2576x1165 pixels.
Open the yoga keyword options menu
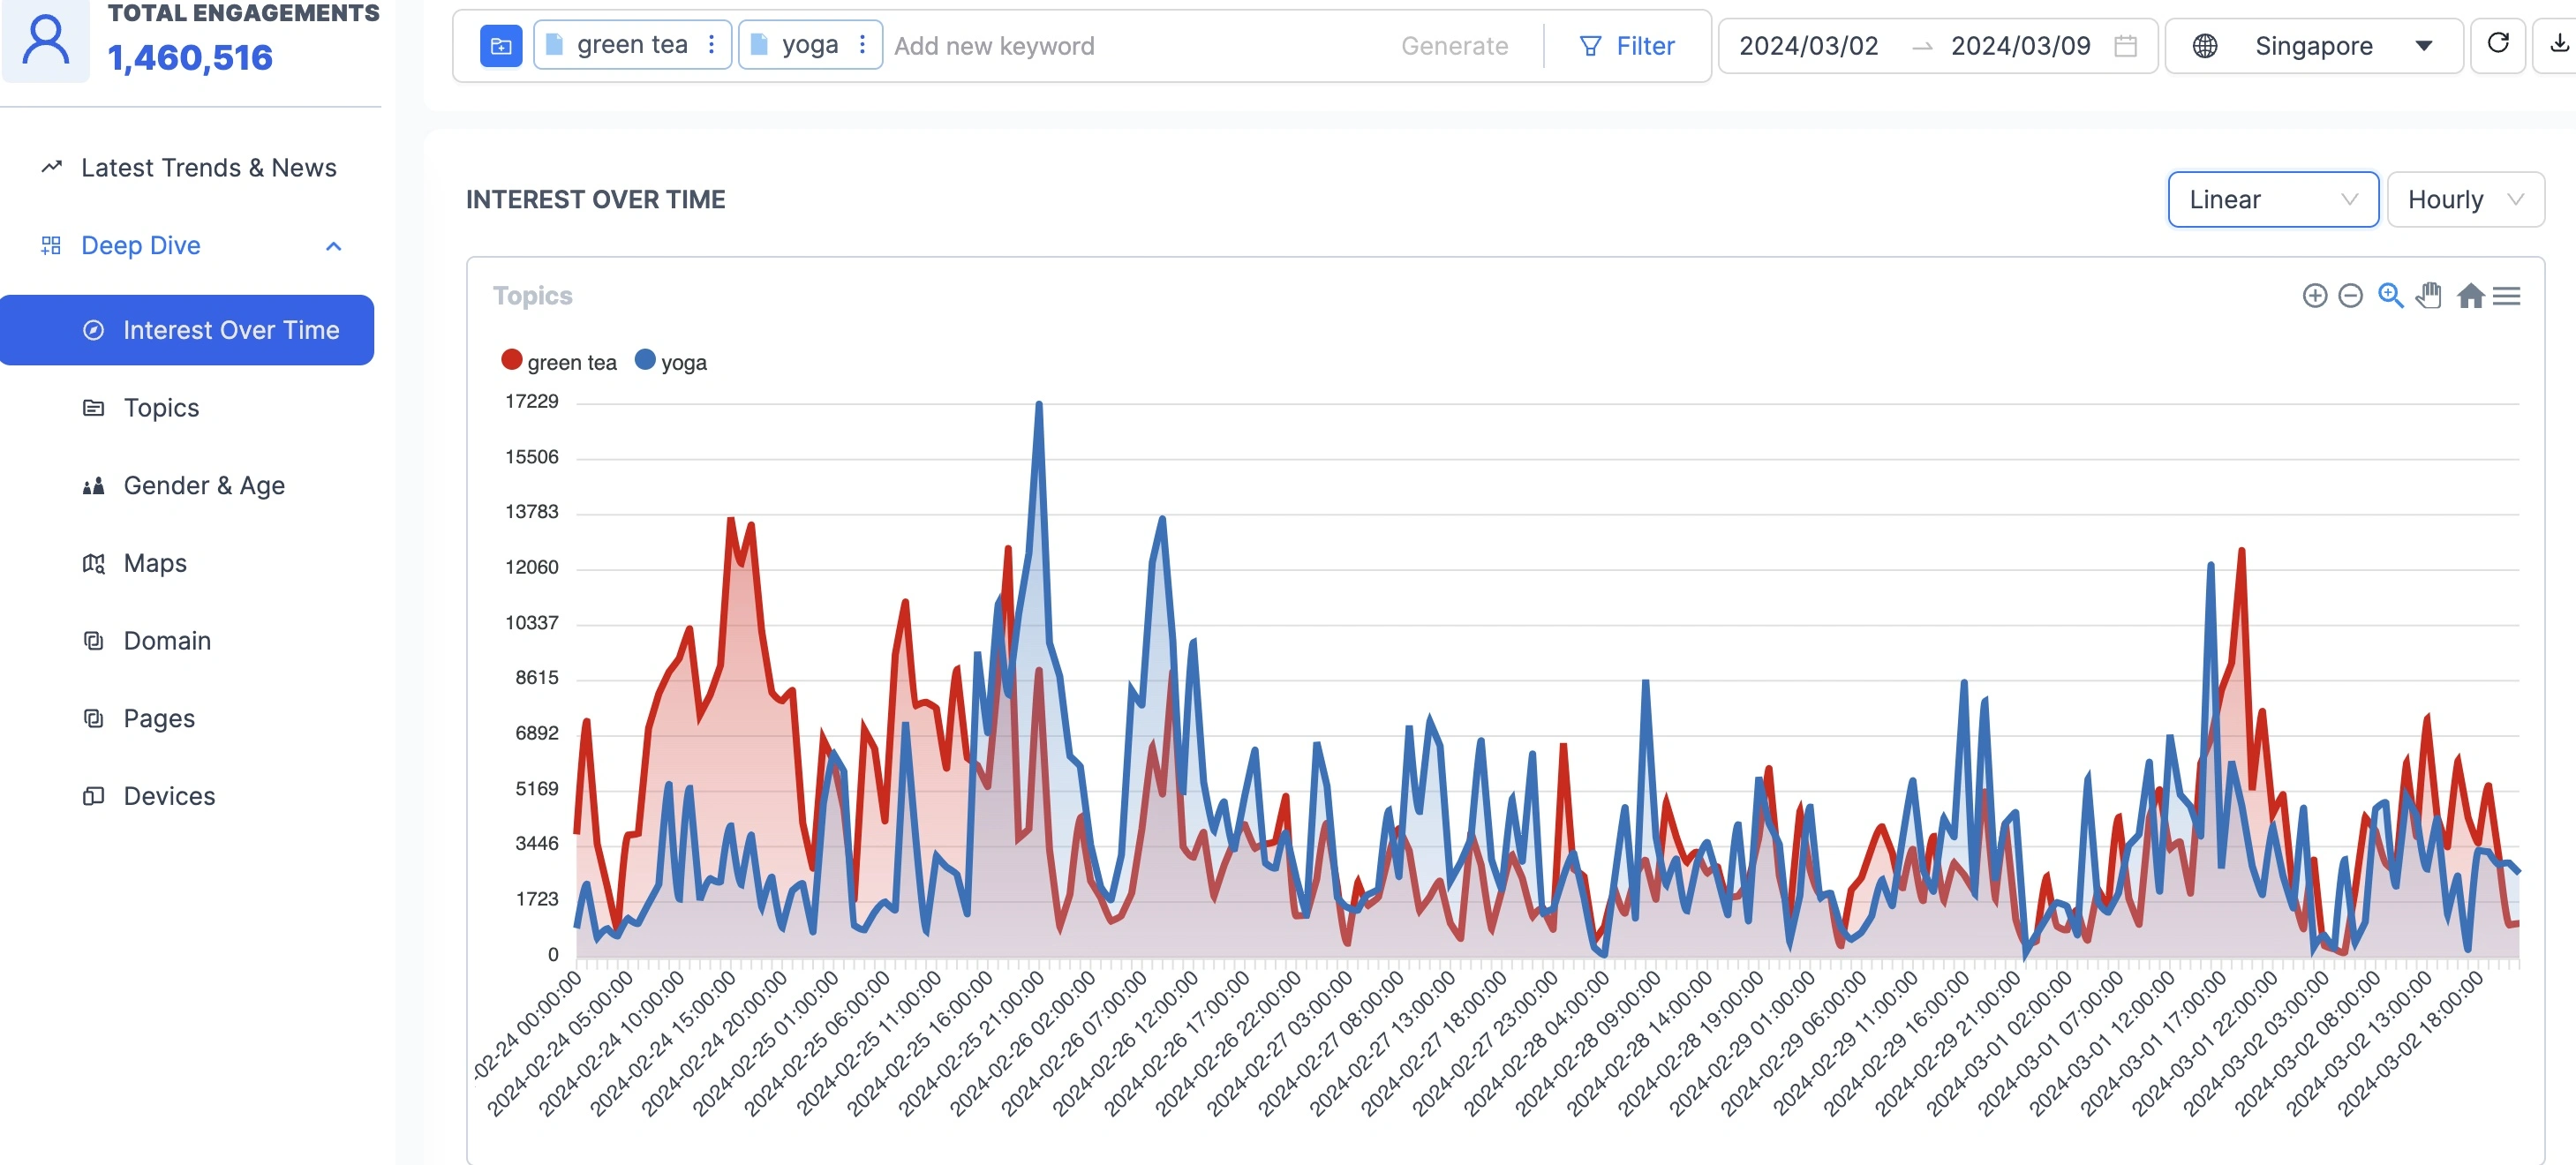coord(862,45)
